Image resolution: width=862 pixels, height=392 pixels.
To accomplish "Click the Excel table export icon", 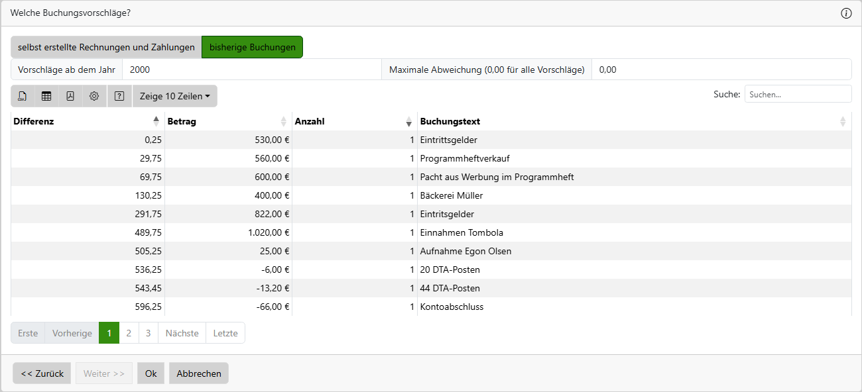I will 46,96.
